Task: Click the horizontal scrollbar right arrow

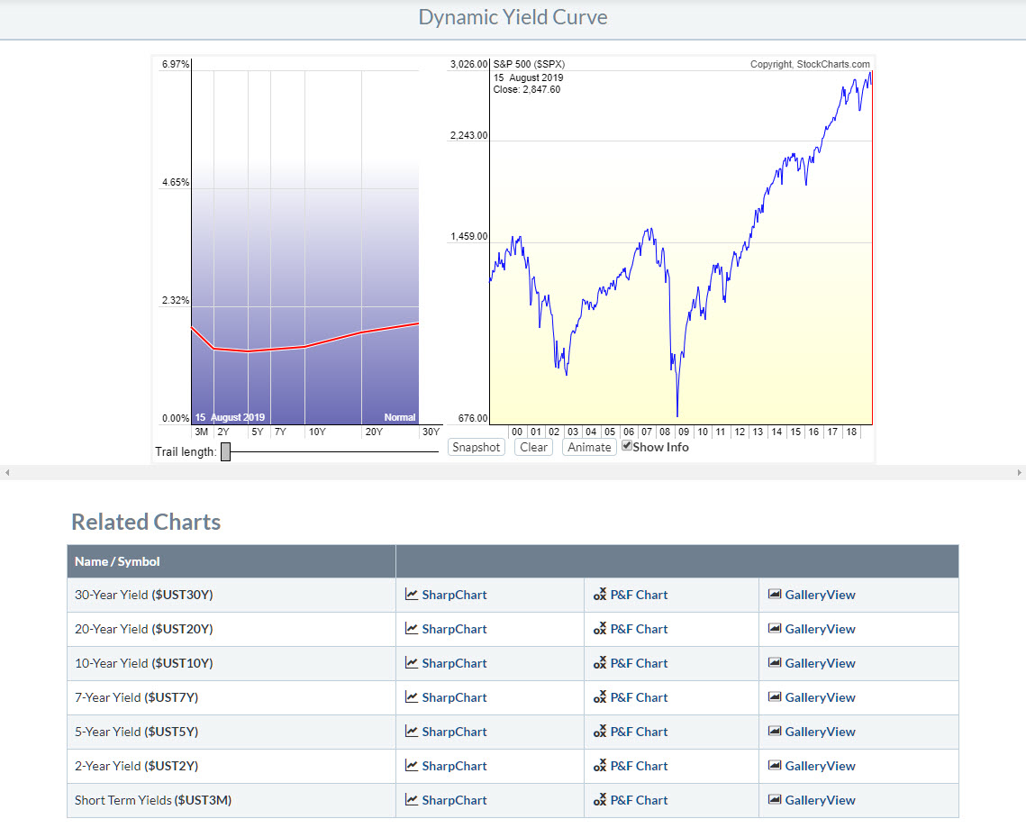Action: coord(1020,473)
